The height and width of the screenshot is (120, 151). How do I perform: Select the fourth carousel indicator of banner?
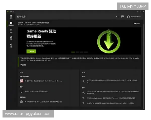[x=86, y=52]
